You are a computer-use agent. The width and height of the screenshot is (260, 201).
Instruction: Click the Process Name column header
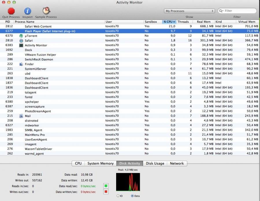(x=25, y=21)
